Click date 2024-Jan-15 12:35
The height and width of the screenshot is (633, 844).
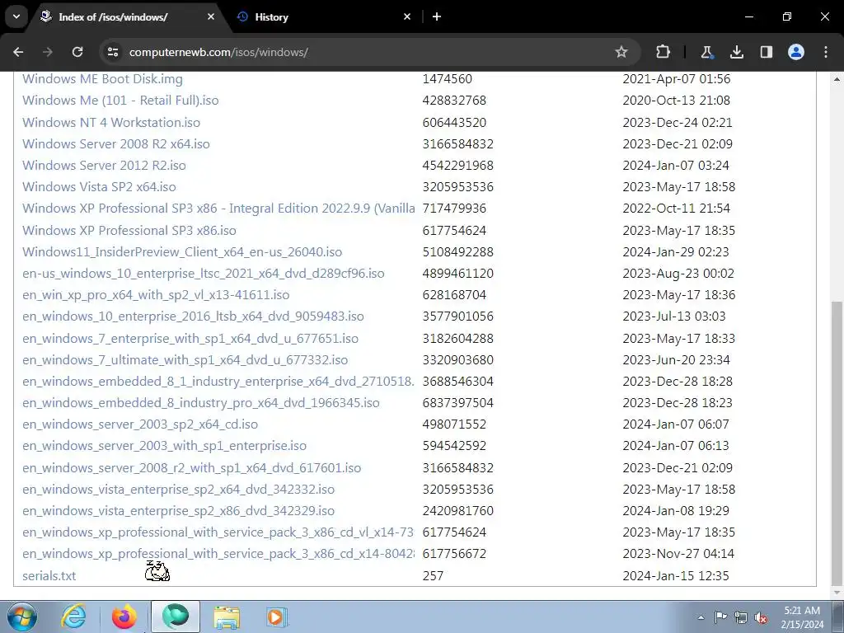(x=676, y=576)
